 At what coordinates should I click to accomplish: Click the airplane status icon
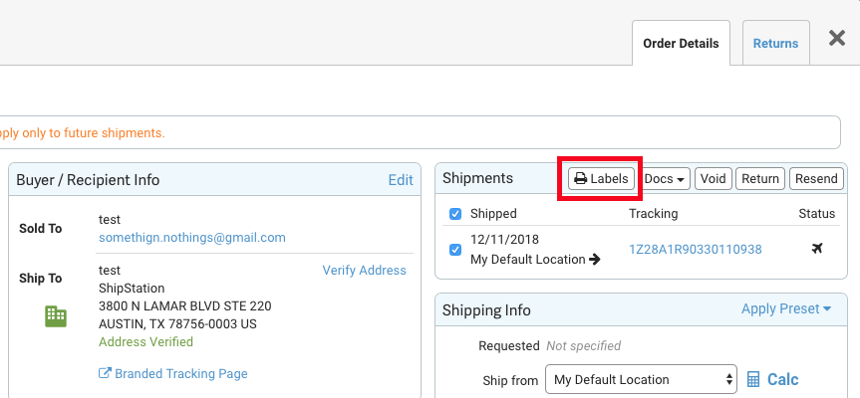[x=817, y=249]
